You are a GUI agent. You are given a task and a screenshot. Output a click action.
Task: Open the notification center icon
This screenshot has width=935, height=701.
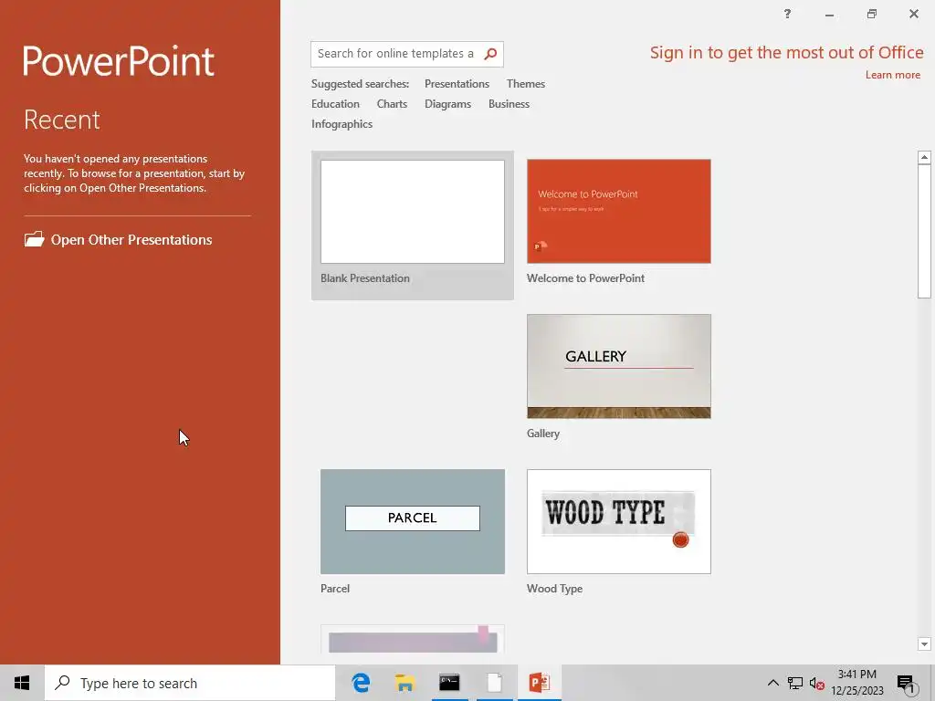[907, 684]
